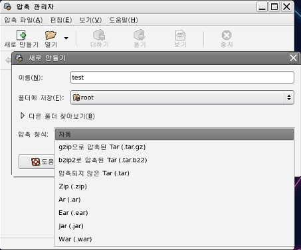Select War (.war) format

tap(174, 239)
